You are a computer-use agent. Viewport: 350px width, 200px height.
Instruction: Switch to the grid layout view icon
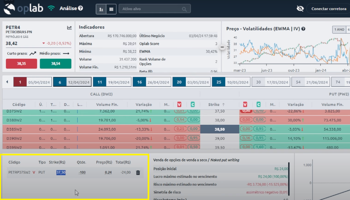[x=111, y=9]
